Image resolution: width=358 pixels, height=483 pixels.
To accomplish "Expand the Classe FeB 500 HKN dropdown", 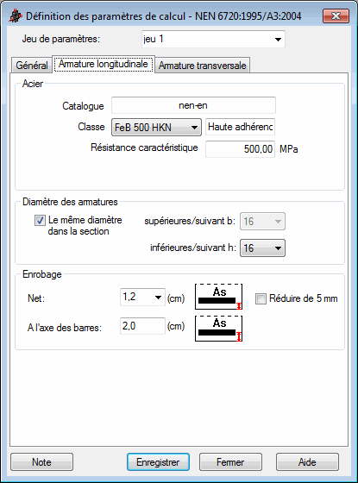I will 156,128.
